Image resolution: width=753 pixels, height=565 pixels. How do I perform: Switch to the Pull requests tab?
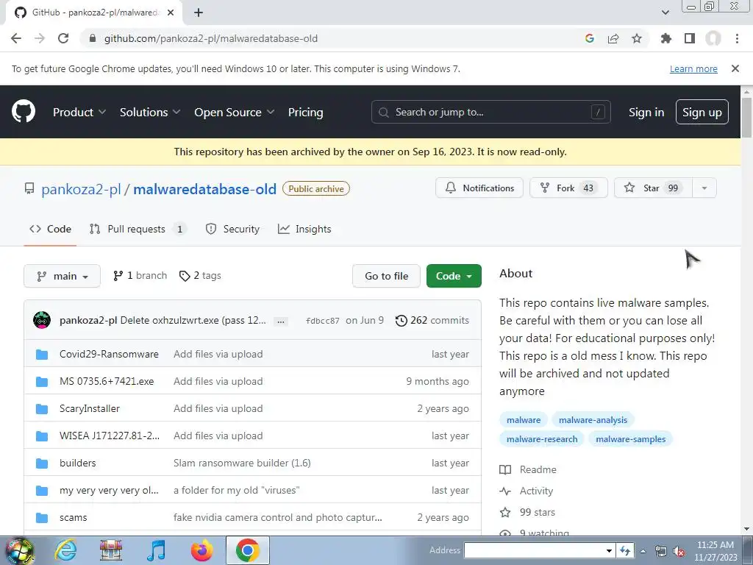pos(138,230)
